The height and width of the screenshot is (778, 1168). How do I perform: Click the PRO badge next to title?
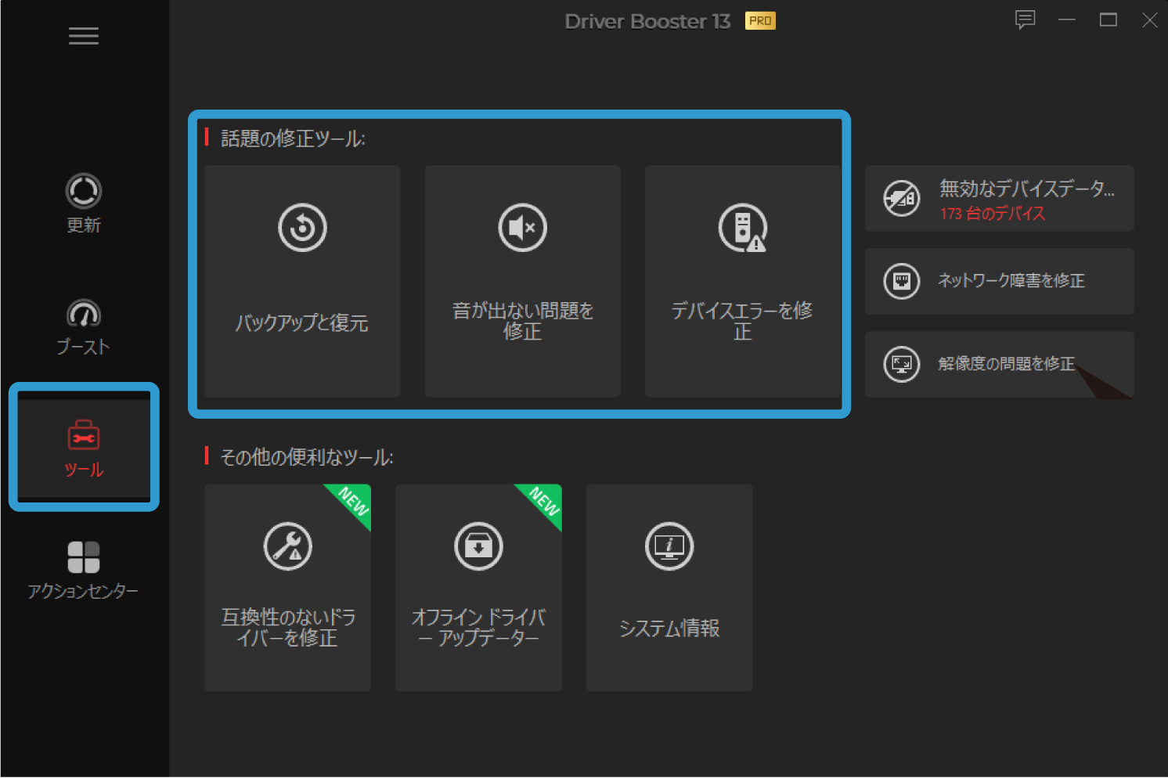coord(759,21)
